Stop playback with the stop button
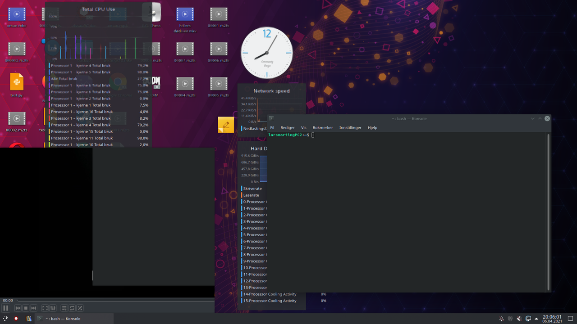The height and width of the screenshot is (324, 577). point(25,308)
